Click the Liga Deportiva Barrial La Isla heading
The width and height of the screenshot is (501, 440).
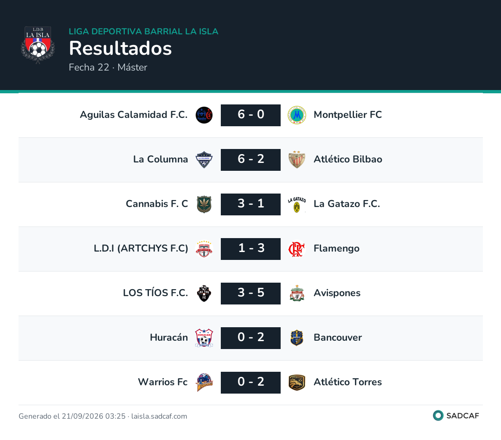pyautogui.click(x=143, y=32)
